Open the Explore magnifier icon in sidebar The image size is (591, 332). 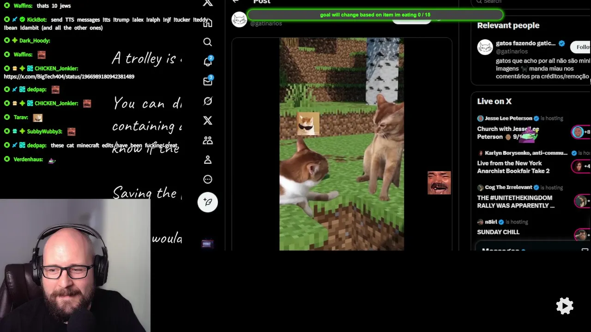[208, 42]
